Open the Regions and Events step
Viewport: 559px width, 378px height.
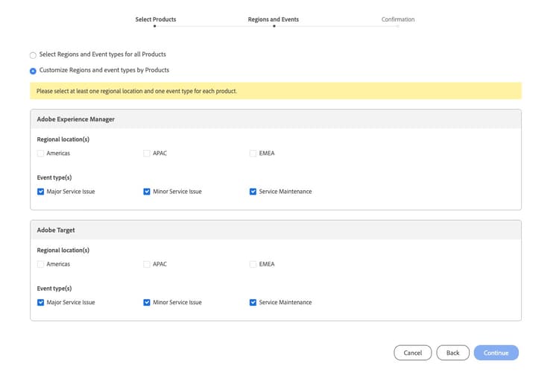274,20
